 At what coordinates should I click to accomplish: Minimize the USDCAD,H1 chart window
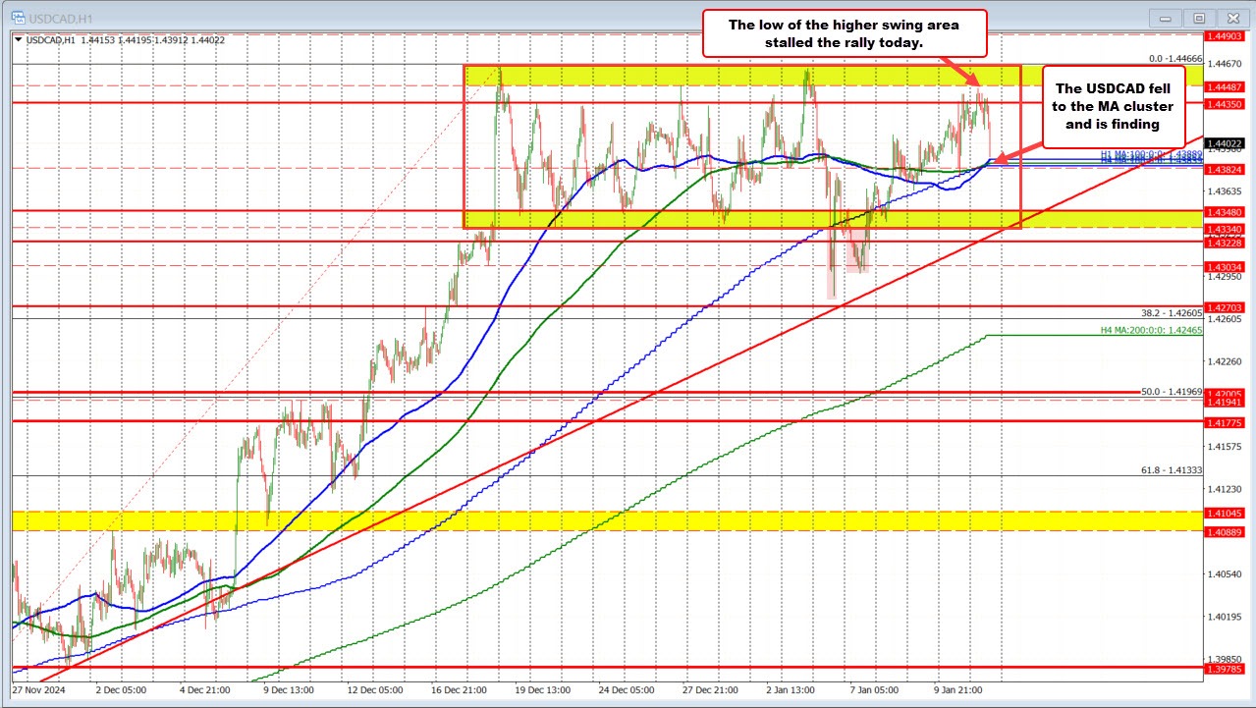point(1164,17)
